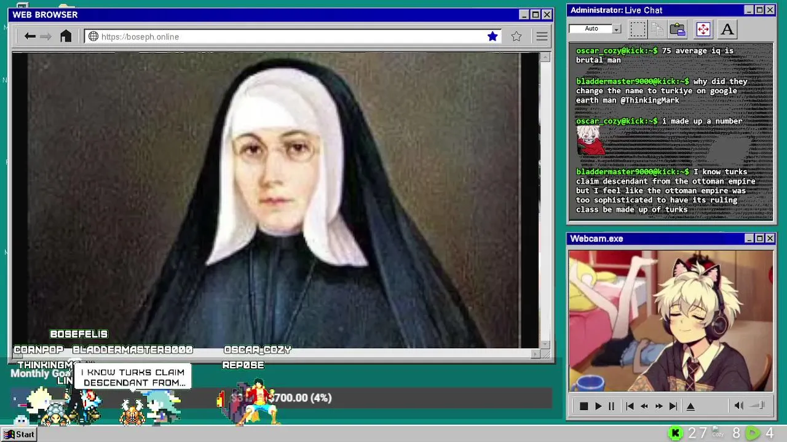The image size is (787, 442).
Task: Click the eject button in Webcam.exe
Action: (690, 406)
